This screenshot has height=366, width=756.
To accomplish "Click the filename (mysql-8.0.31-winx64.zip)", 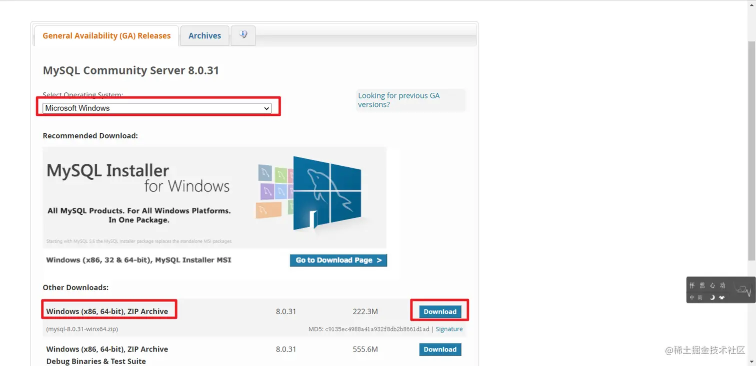I will click(82, 329).
